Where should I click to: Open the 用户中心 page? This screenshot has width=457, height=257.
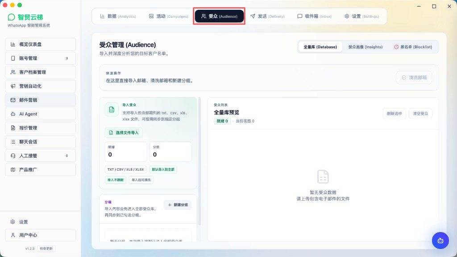(x=40, y=235)
